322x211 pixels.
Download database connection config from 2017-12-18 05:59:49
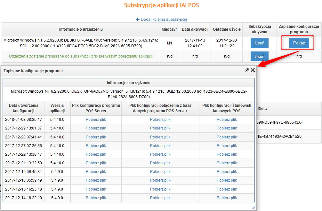click(160, 180)
